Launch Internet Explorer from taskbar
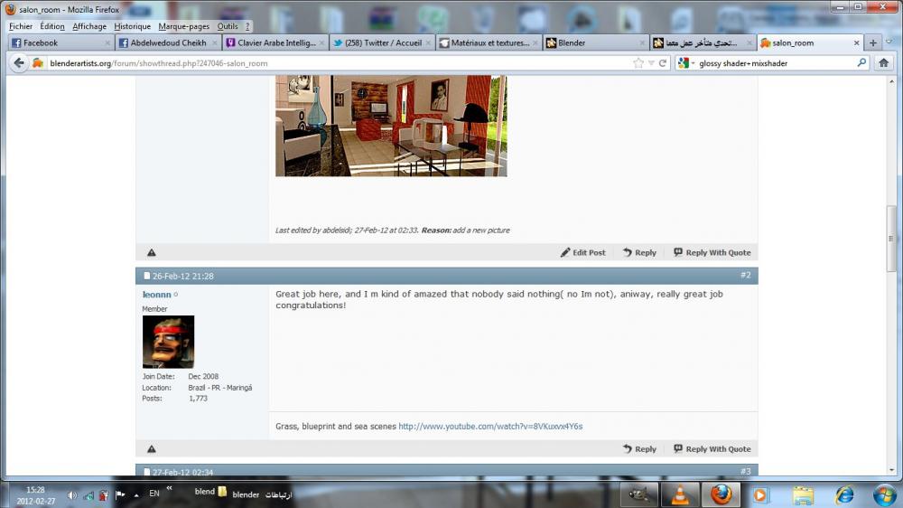903x508 pixels. pos(843,494)
